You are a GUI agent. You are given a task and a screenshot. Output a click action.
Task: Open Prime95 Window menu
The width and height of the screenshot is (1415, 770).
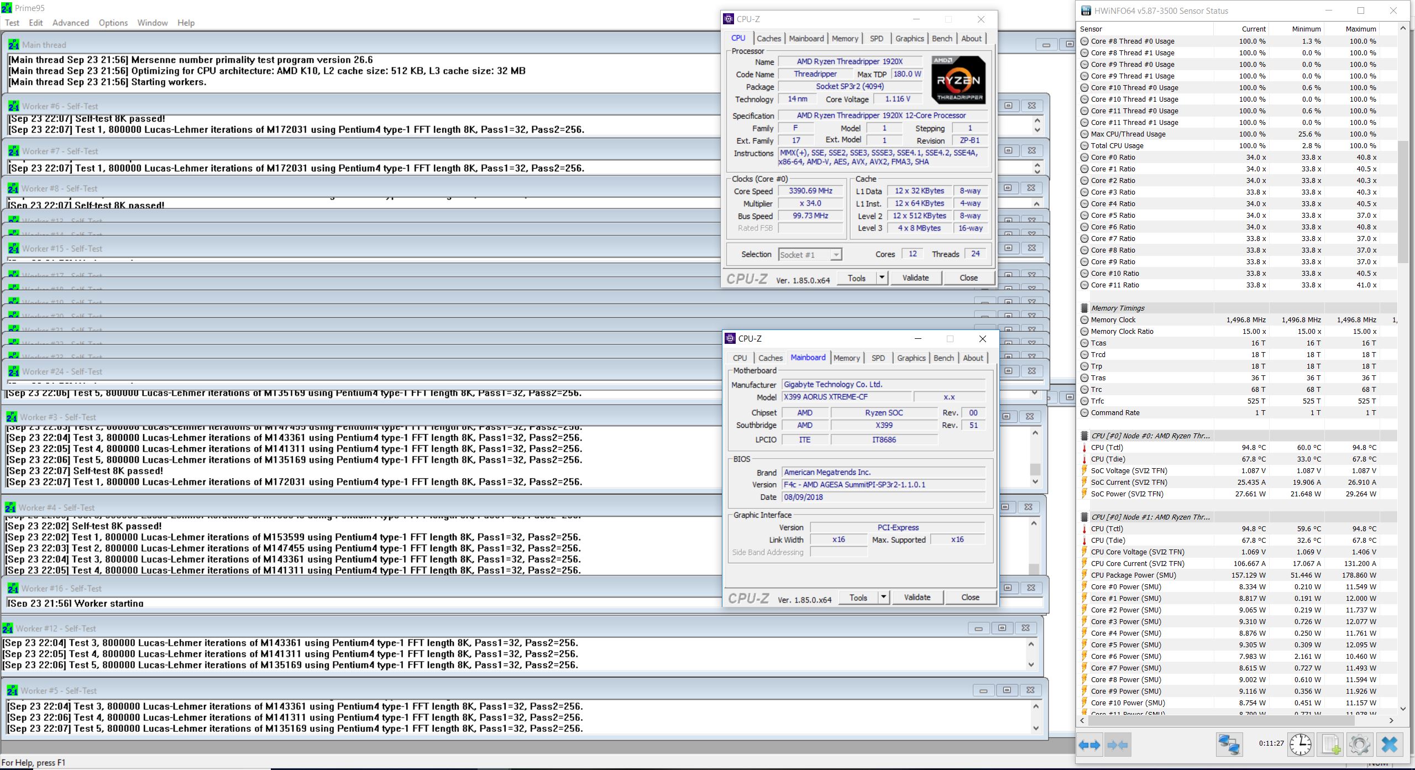[153, 23]
